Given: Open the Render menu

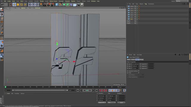Looking at the screenshot, I should pyautogui.click(x=42, y=1).
